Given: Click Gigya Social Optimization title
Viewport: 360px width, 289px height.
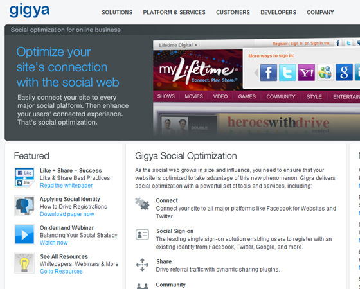Looking at the screenshot, I should (x=186, y=156).
